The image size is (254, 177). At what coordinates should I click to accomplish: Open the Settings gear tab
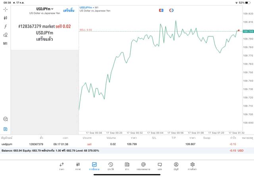coord(192,166)
